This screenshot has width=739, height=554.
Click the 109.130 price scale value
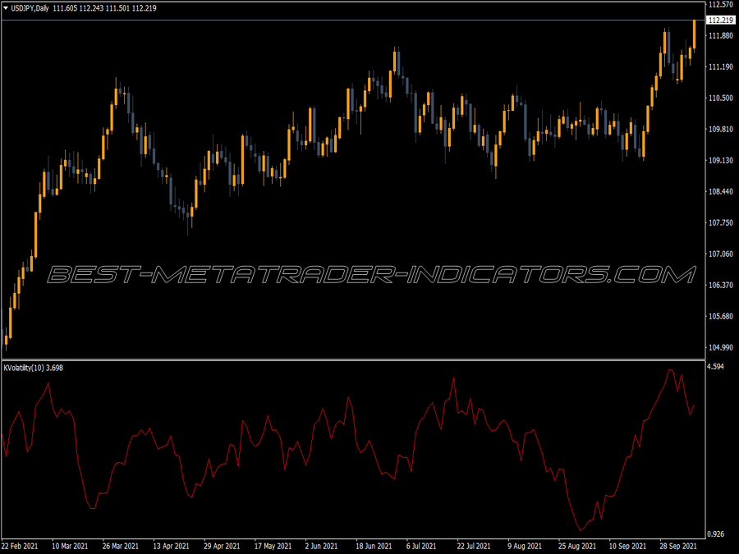pyautogui.click(x=721, y=160)
